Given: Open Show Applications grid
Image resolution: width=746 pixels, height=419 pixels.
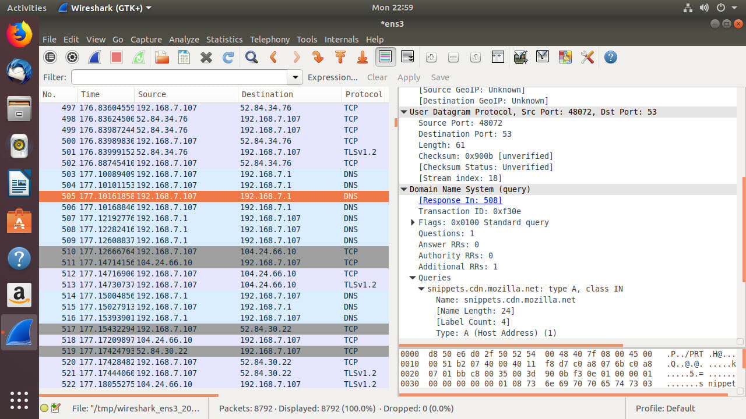Looking at the screenshot, I should (19, 399).
